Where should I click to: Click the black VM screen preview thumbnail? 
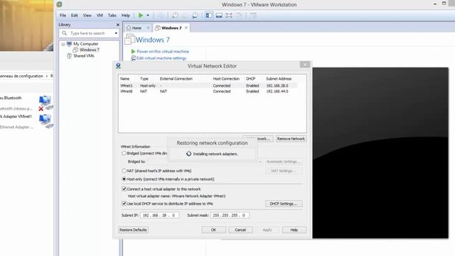coord(380,153)
